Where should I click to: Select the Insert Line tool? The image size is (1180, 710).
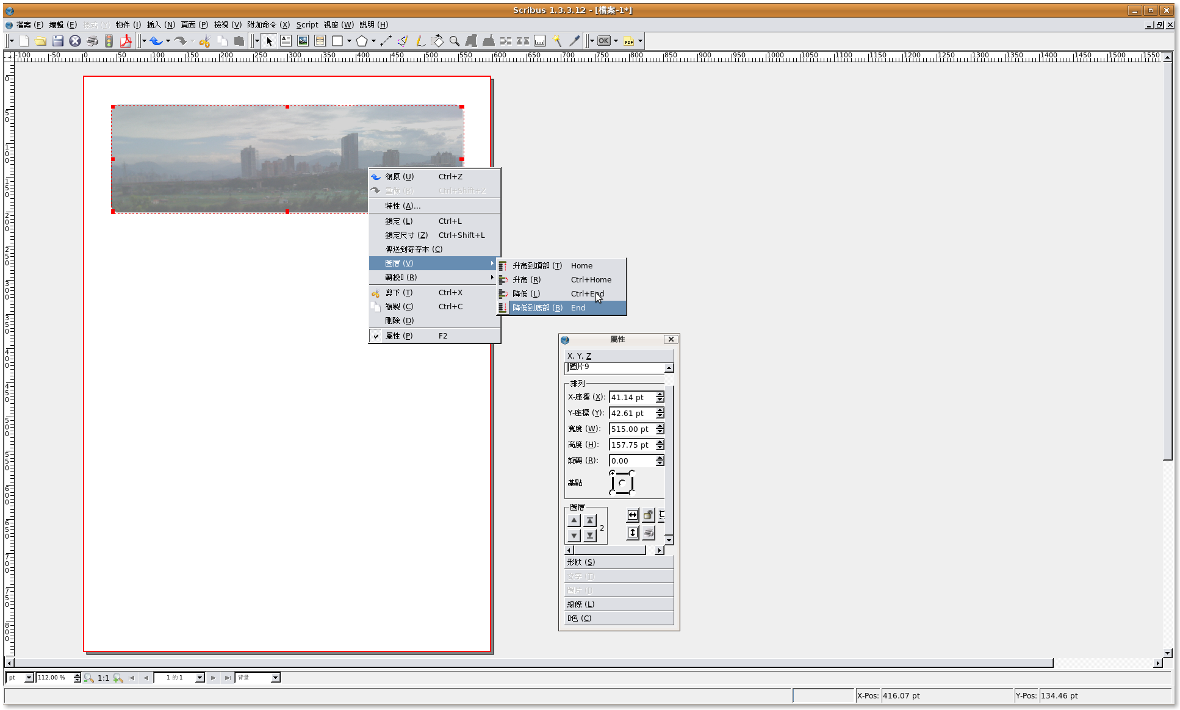386,41
